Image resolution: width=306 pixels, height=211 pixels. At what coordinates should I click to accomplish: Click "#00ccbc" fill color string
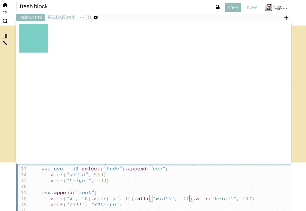(105, 205)
